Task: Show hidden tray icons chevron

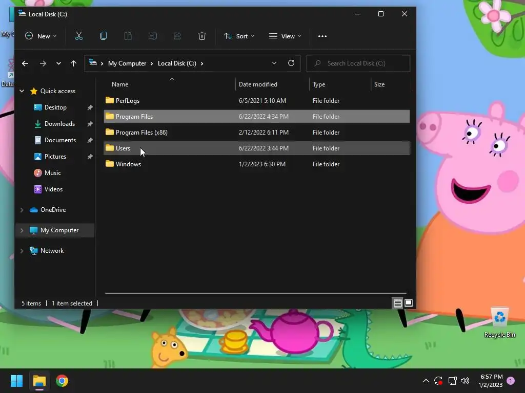Action: tap(426, 381)
